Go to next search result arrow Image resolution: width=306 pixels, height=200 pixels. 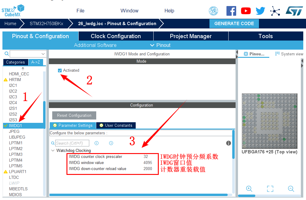coord(111,143)
